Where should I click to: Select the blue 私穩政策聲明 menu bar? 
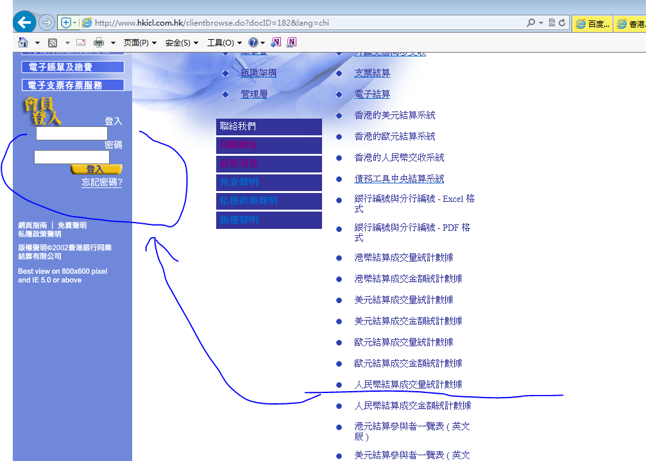[x=269, y=201]
